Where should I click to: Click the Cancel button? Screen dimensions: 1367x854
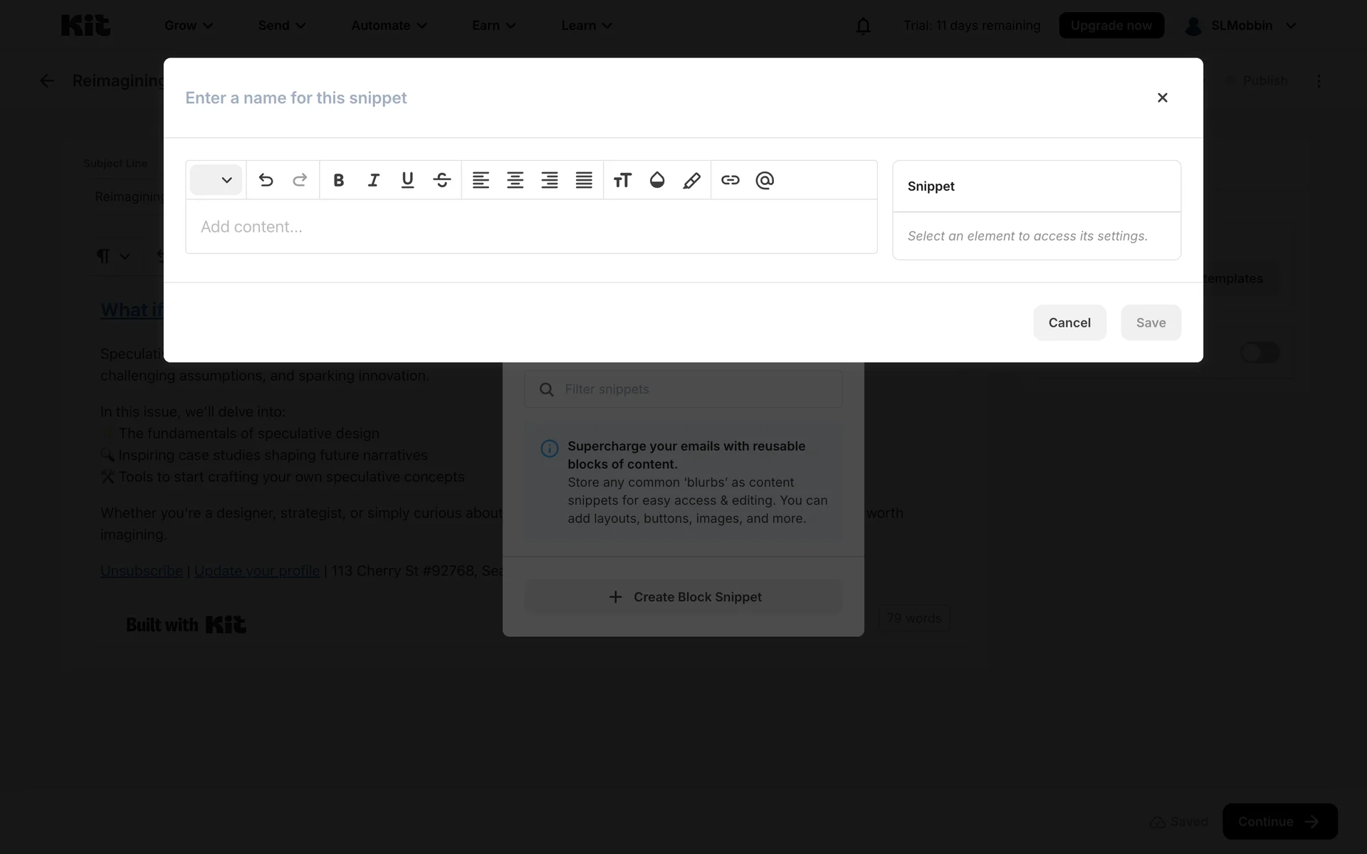tap(1069, 322)
